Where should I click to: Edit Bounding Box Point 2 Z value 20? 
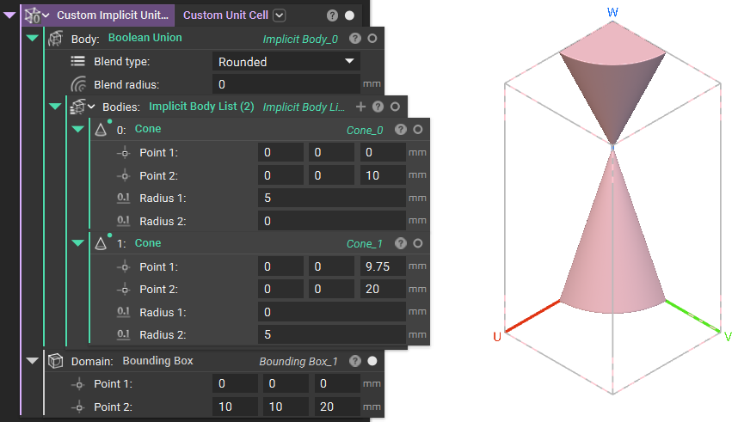[x=337, y=407]
